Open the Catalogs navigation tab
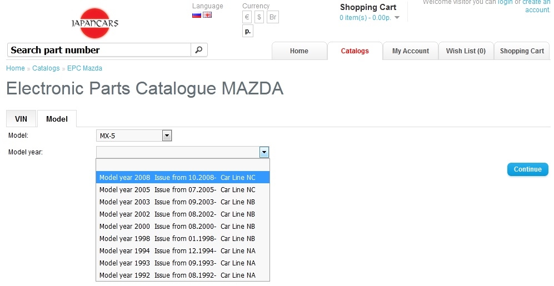 click(x=355, y=51)
